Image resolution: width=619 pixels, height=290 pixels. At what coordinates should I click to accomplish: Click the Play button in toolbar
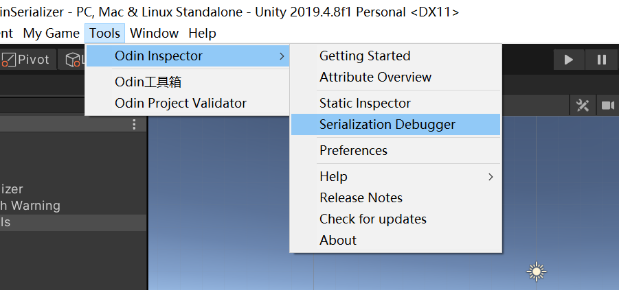(568, 60)
